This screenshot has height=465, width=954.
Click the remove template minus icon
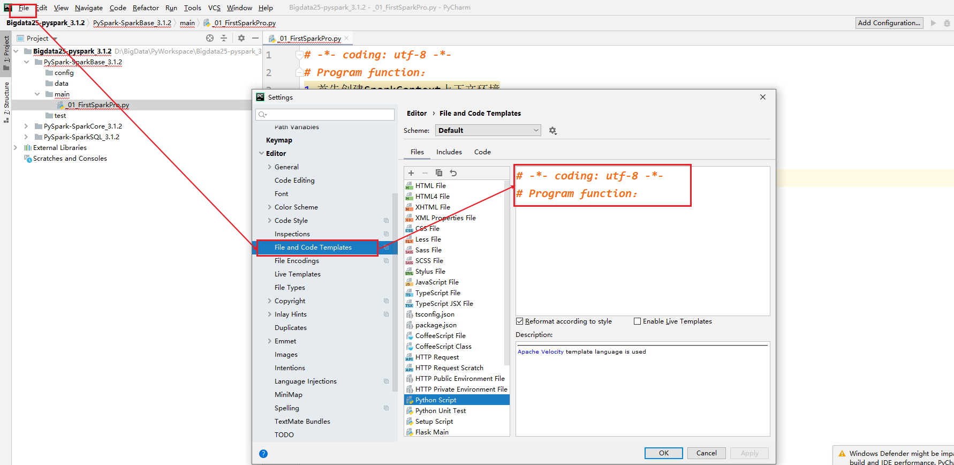coord(425,173)
